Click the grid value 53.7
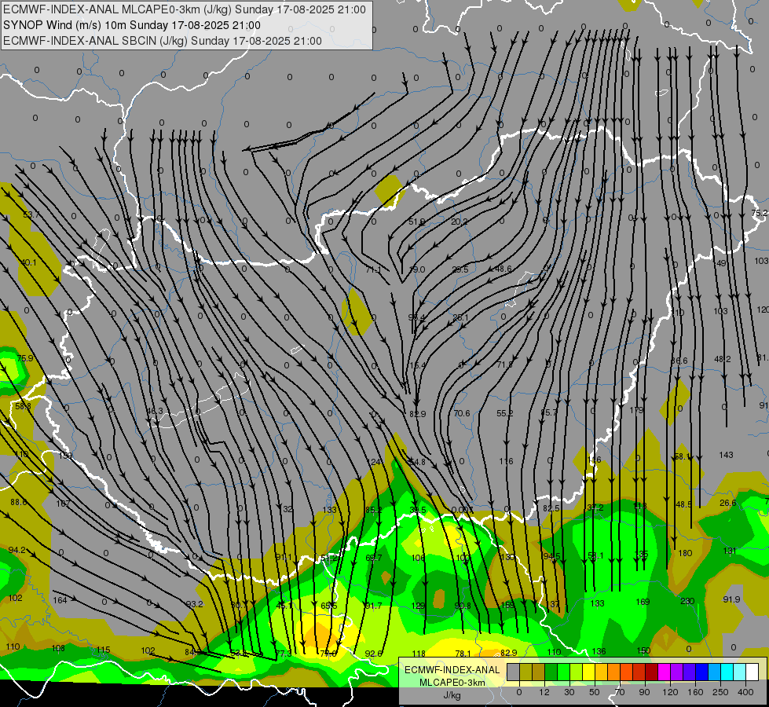 pyautogui.click(x=31, y=214)
